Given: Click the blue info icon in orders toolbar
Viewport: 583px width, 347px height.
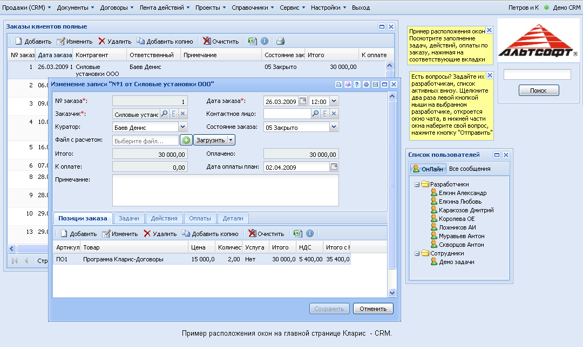Looking at the screenshot, I should (x=265, y=41).
